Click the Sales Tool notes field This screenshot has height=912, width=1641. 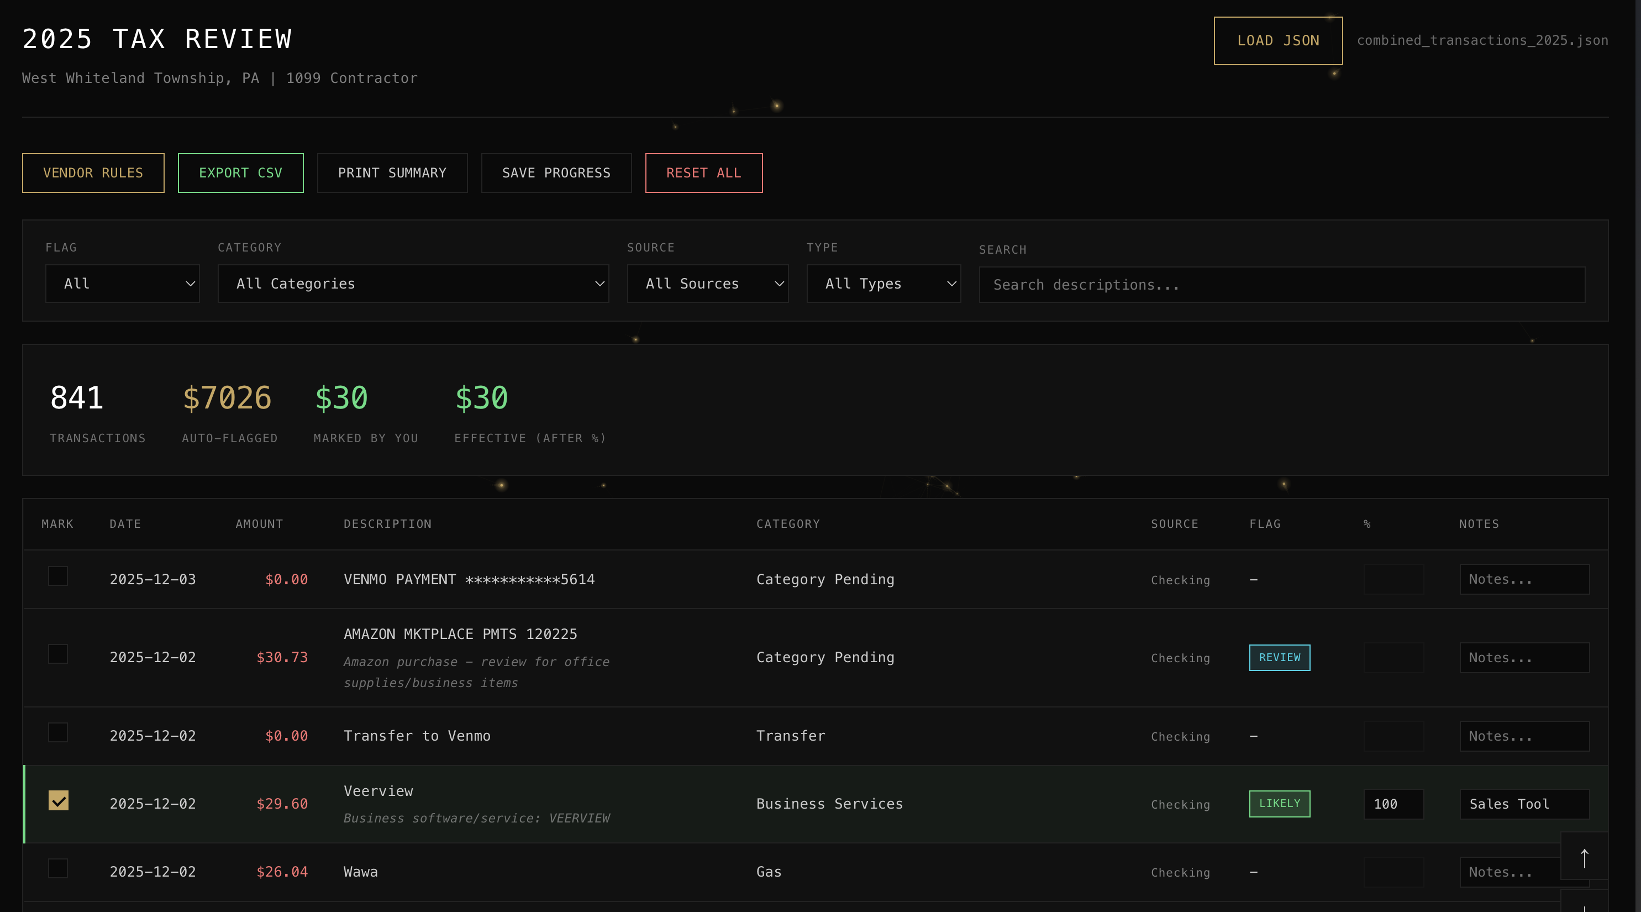1524,804
